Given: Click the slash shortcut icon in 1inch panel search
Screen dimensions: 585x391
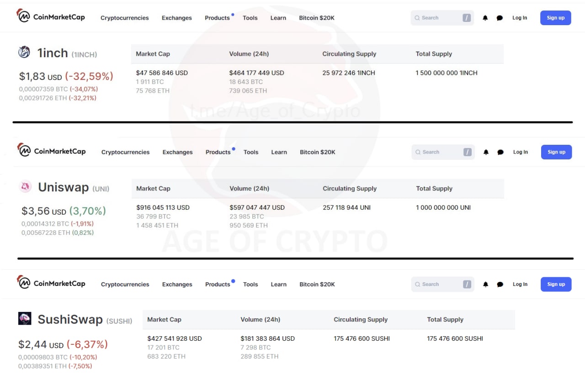Looking at the screenshot, I should tap(467, 18).
